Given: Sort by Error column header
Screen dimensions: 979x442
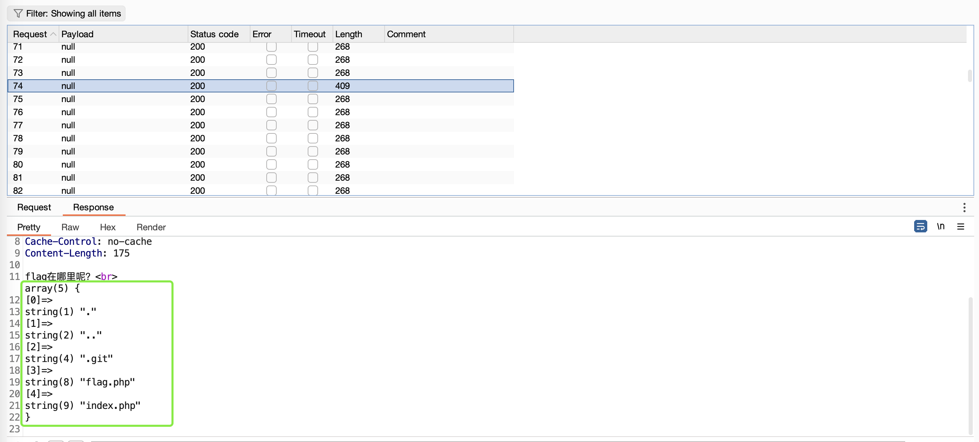Looking at the screenshot, I should [270, 34].
